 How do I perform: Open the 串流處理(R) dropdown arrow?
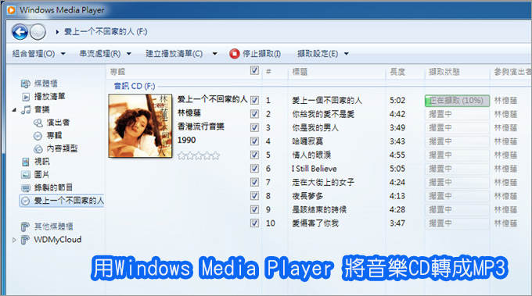pyautogui.click(x=129, y=54)
